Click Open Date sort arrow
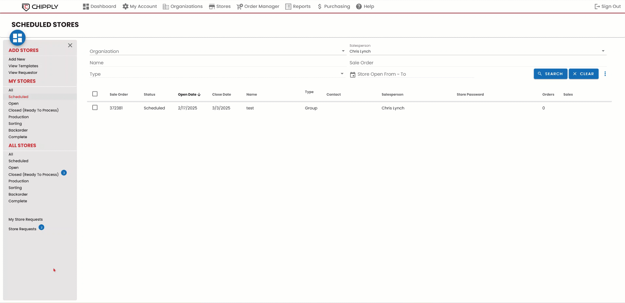The width and height of the screenshot is (625, 303). point(199,95)
